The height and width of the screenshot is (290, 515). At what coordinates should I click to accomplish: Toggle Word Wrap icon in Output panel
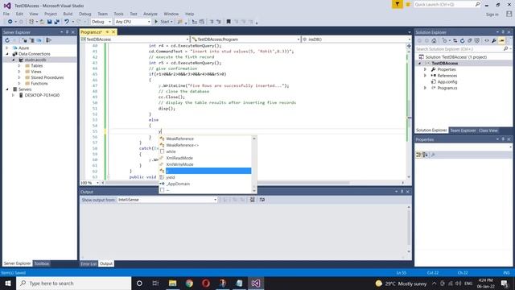click(x=262, y=200)
